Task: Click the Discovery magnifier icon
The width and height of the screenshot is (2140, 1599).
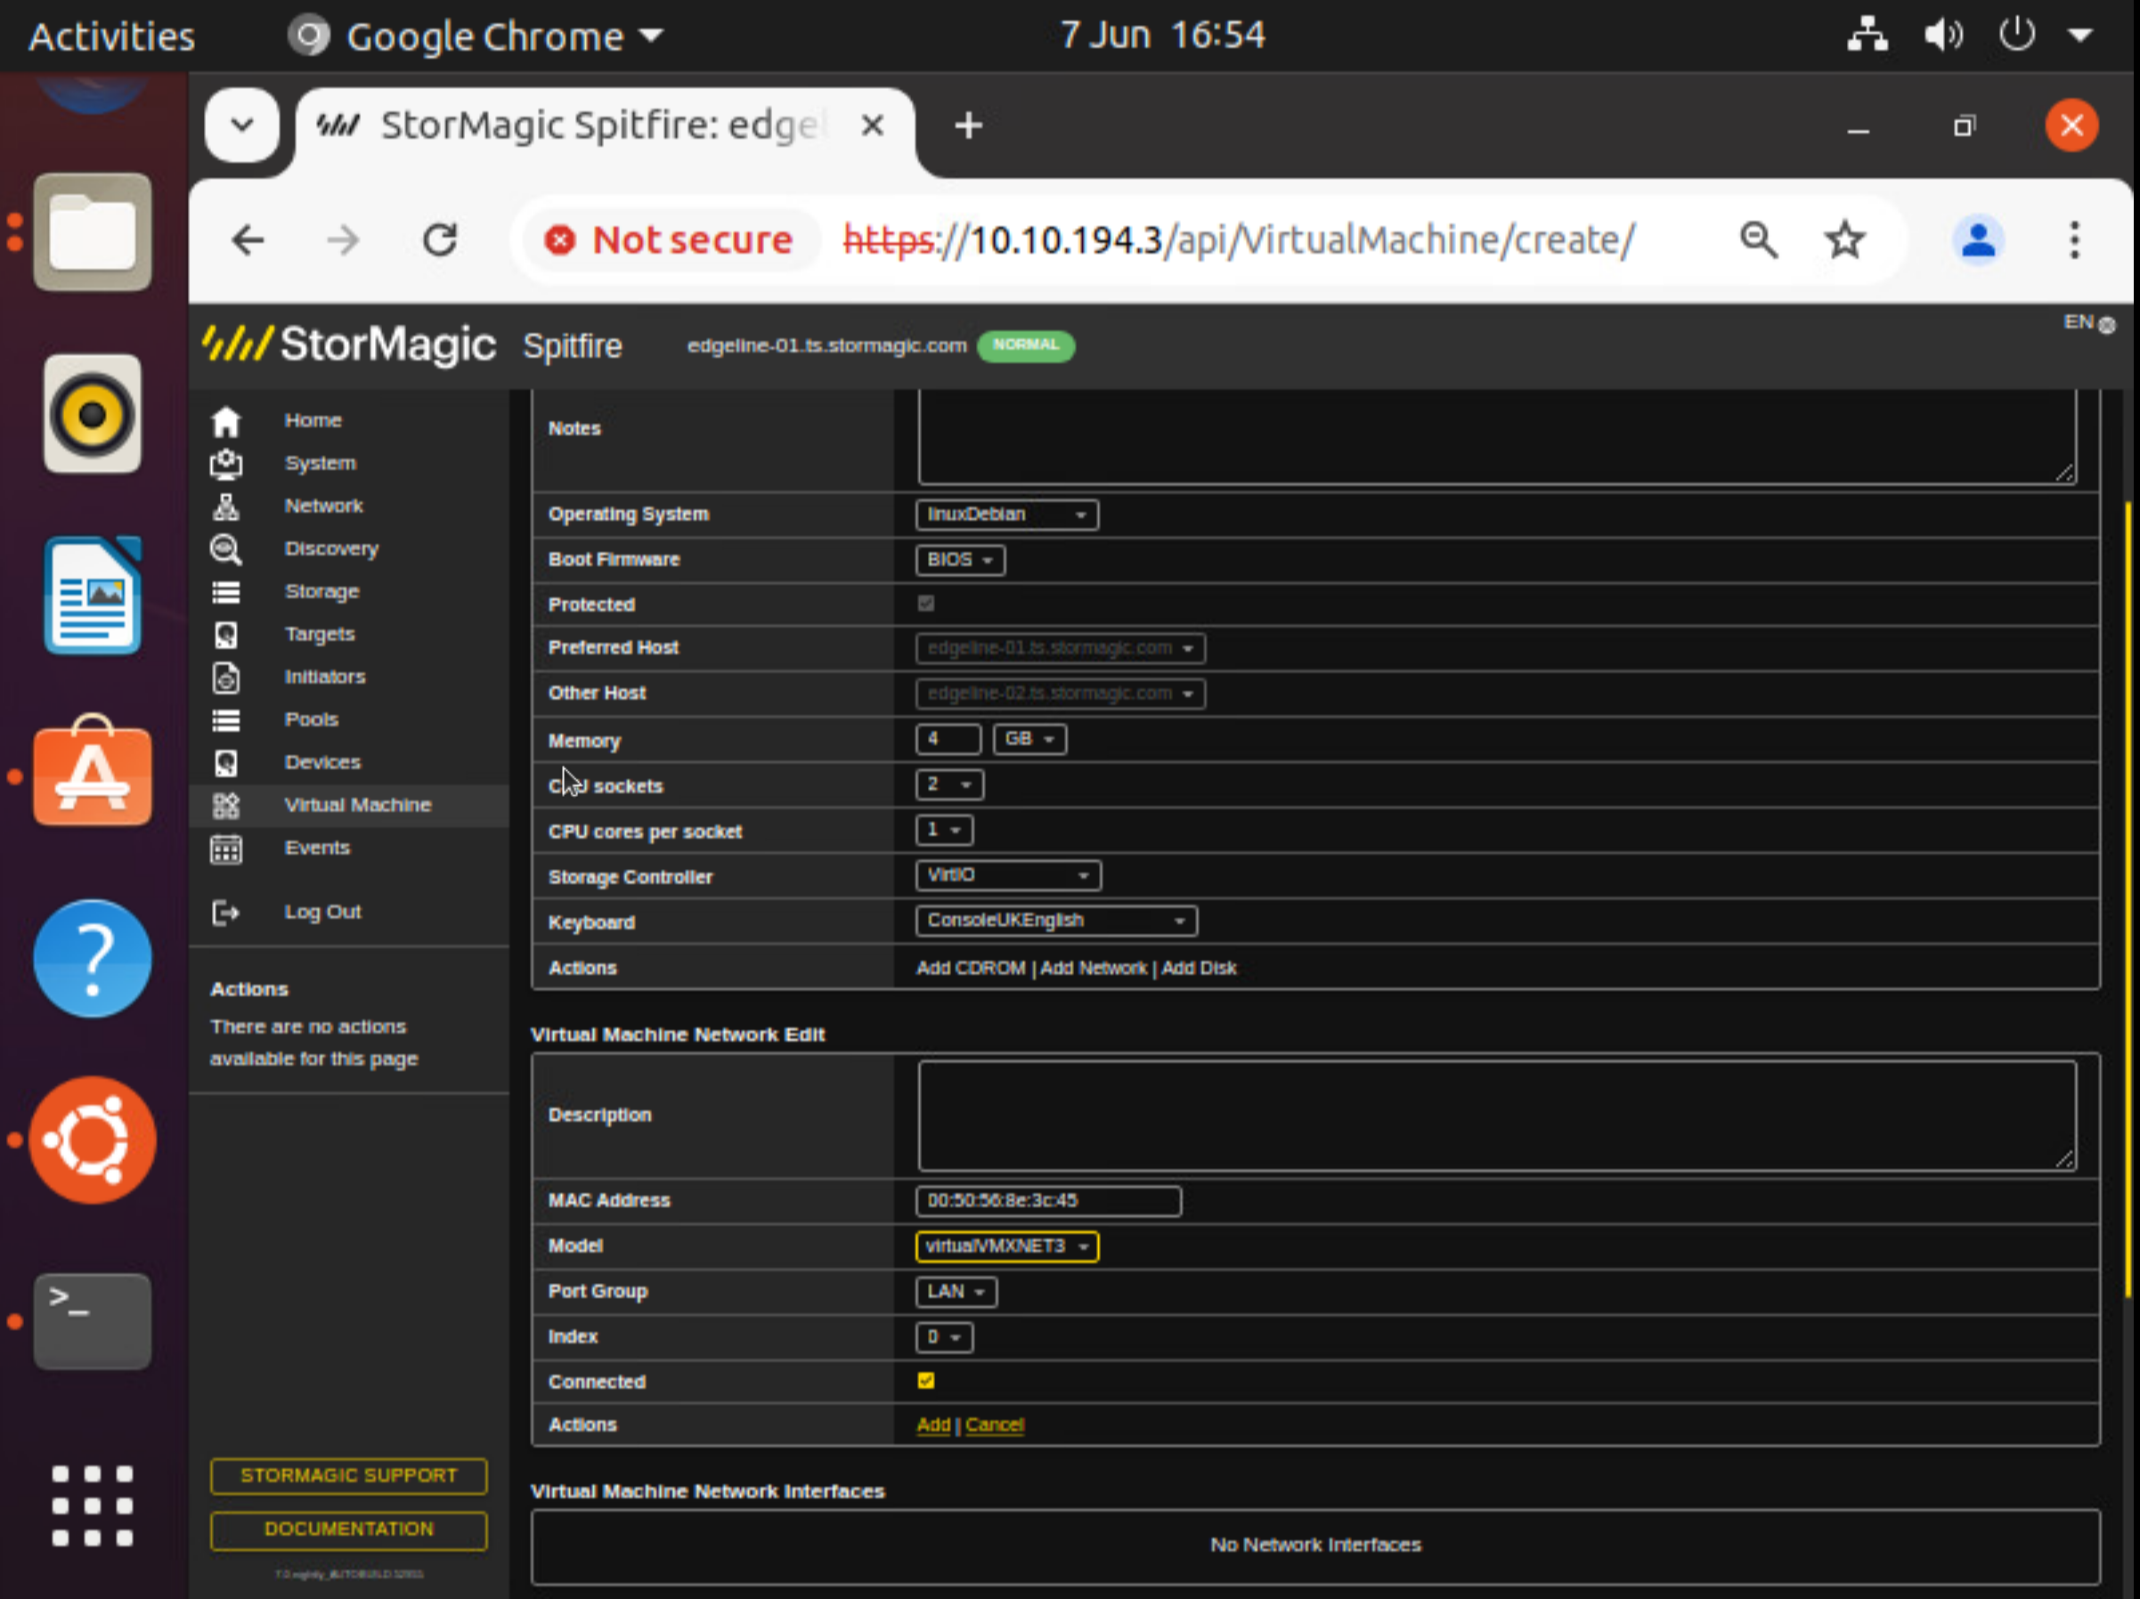Action: [x=225, y=549]
